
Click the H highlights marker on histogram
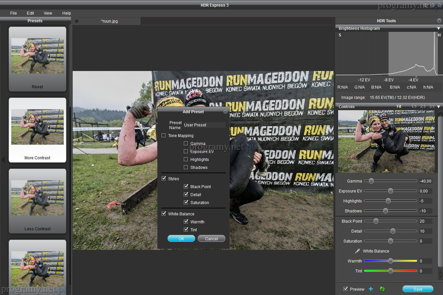(x=439, y=35)
